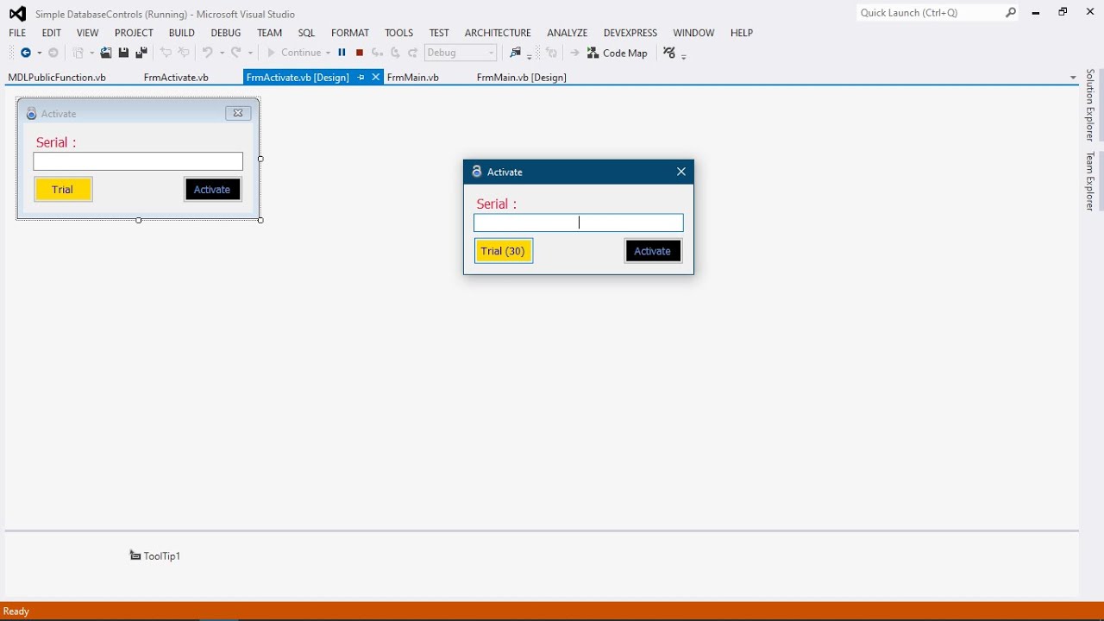Expand the Redo history dropdown arrow
This screenshot has height=621, width=1104.
click(250, 53)
